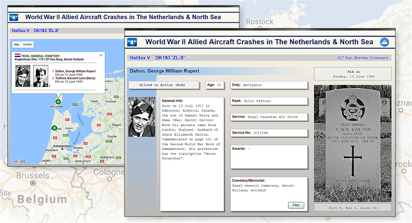This screenshot has height=223, width=412.
Task: Click back arrow icon in front window
Action: (x=132, y=42)
